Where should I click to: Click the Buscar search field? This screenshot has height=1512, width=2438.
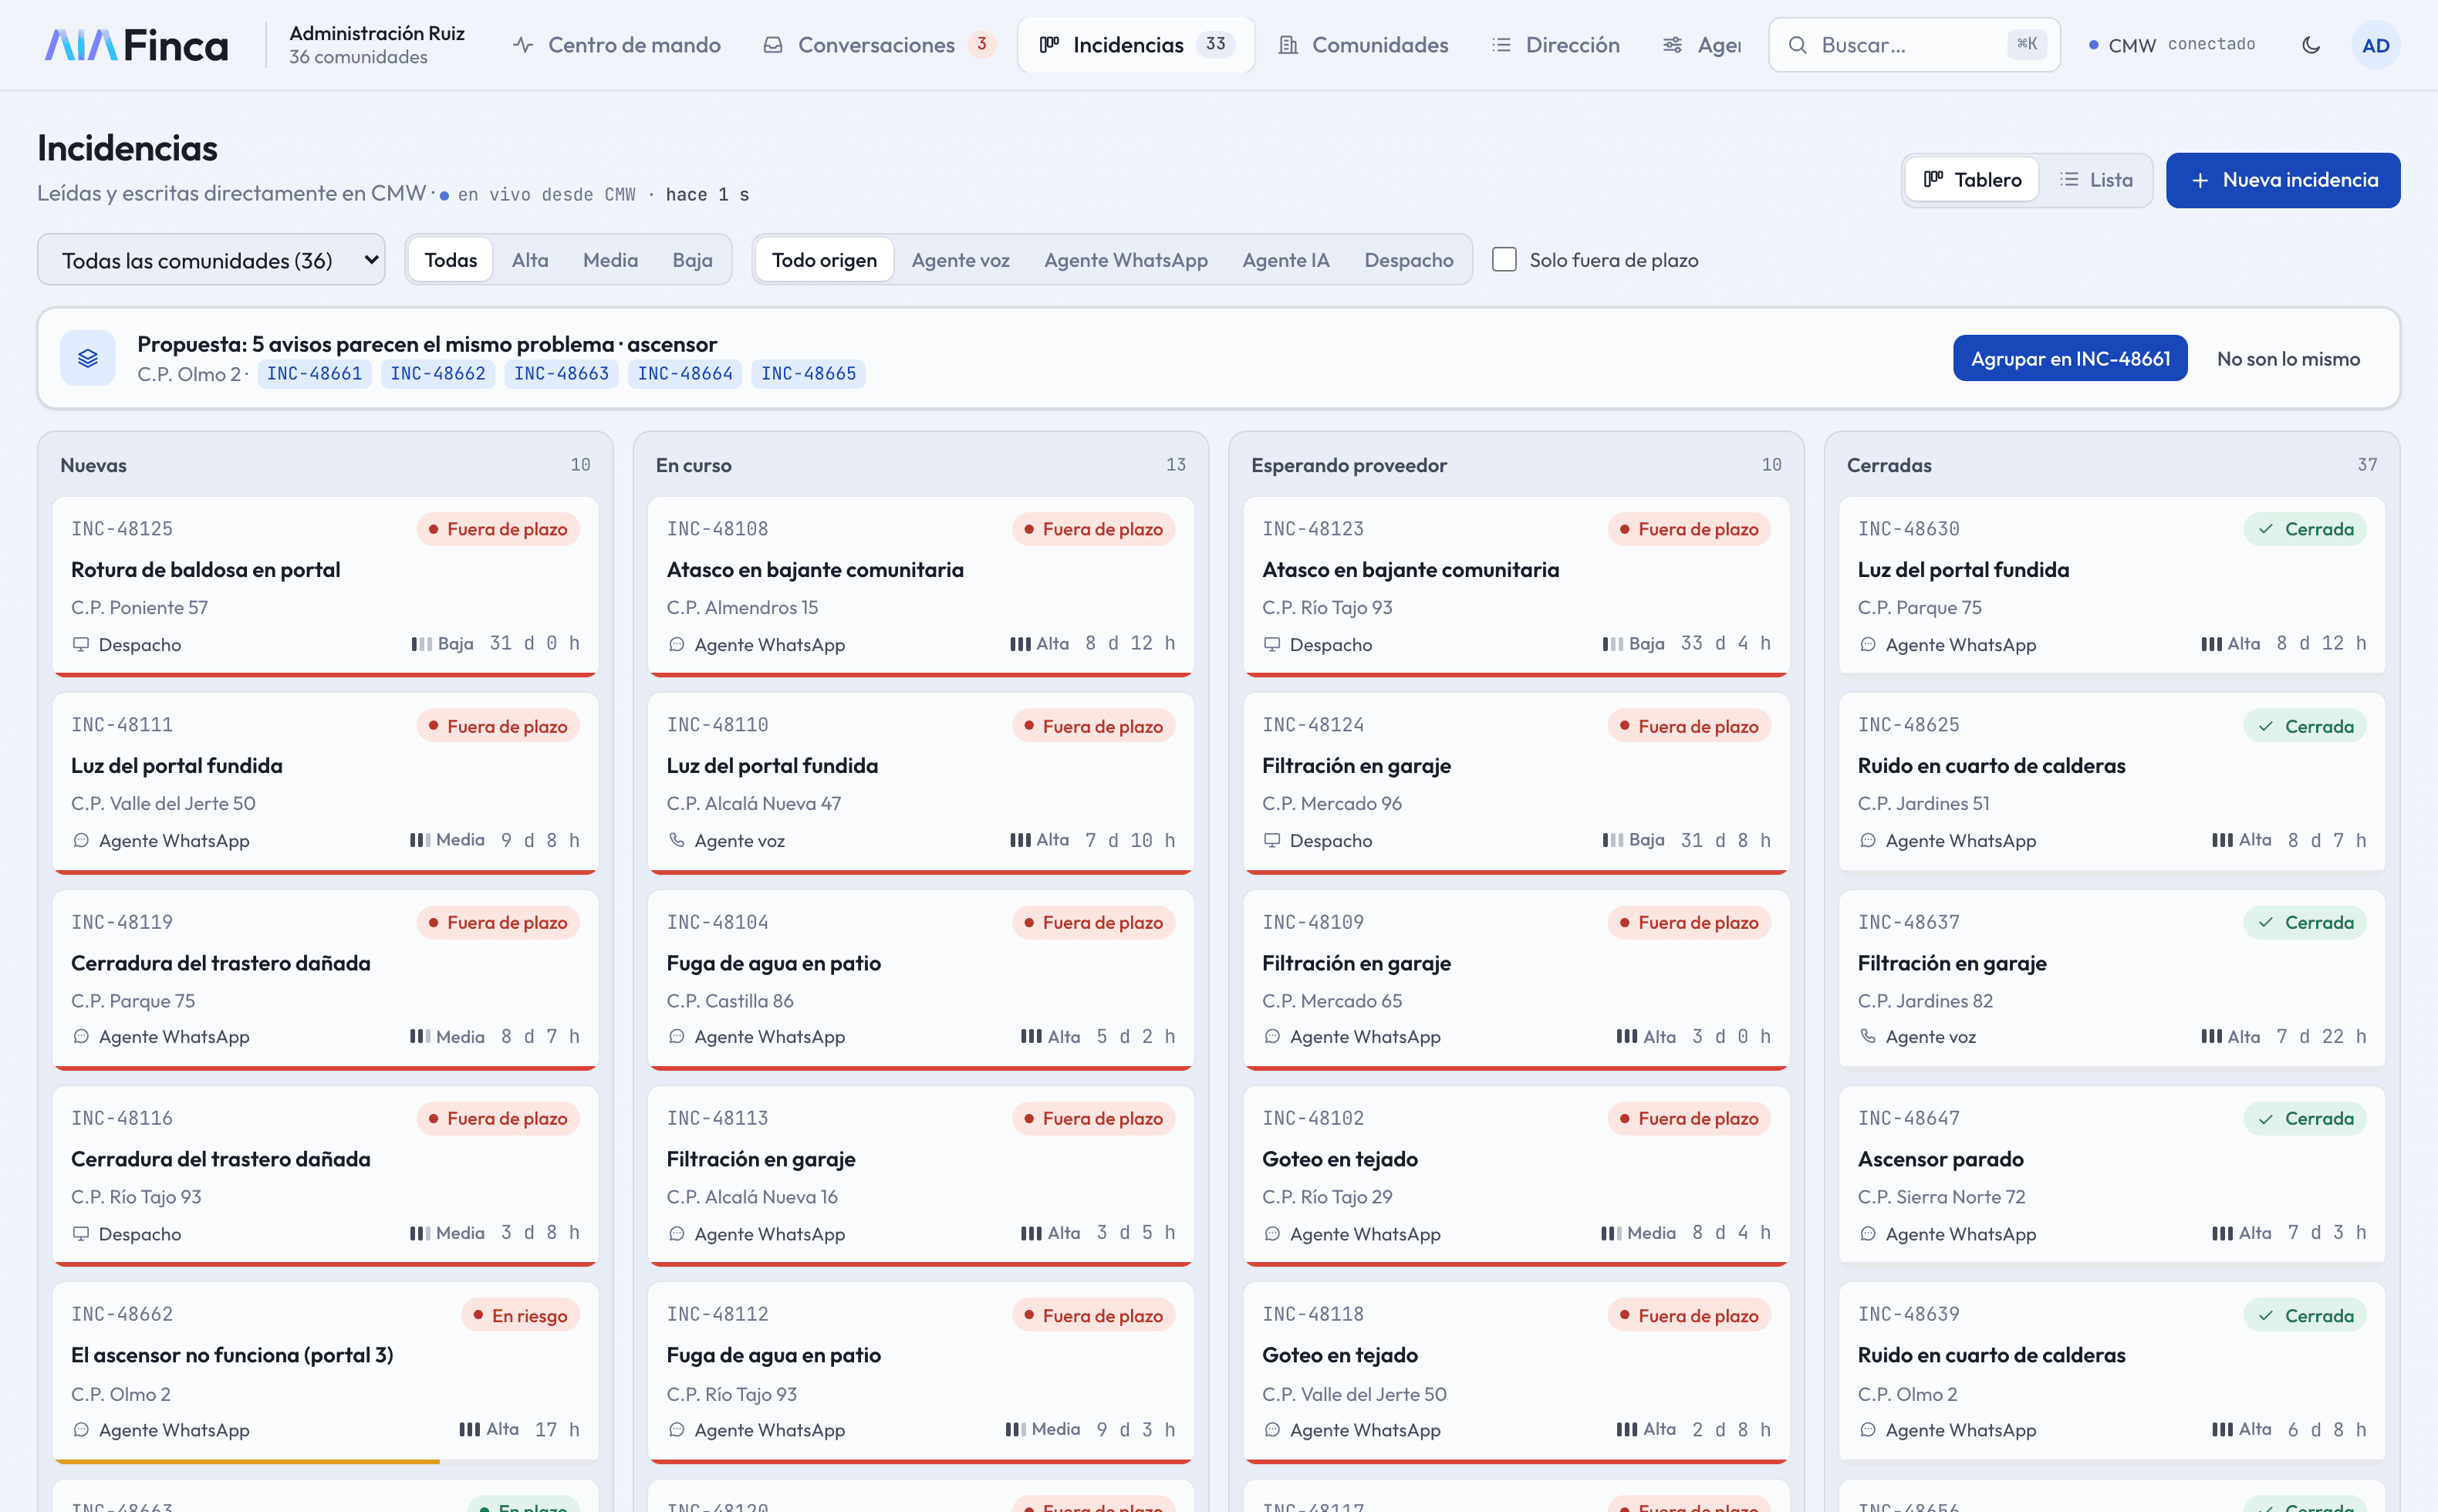coord(1914,45)
